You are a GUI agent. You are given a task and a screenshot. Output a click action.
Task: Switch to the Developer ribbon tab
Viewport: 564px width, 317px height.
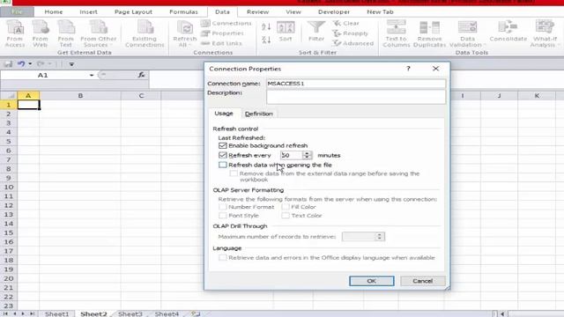coord(334,11)
